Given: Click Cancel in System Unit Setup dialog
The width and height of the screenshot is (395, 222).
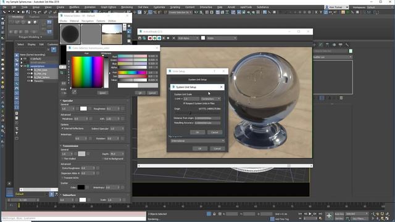Looking at the screenshot, I should tap(214, 132).
